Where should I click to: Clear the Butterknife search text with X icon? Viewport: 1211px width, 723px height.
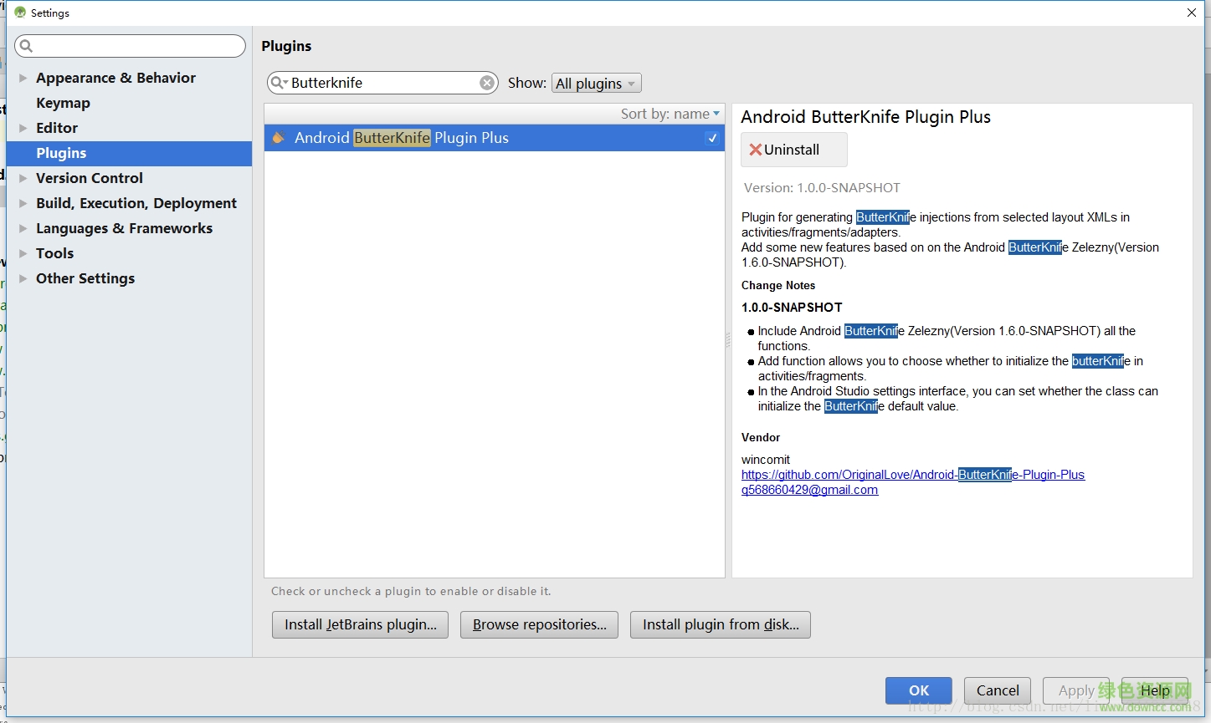(486, 83)
